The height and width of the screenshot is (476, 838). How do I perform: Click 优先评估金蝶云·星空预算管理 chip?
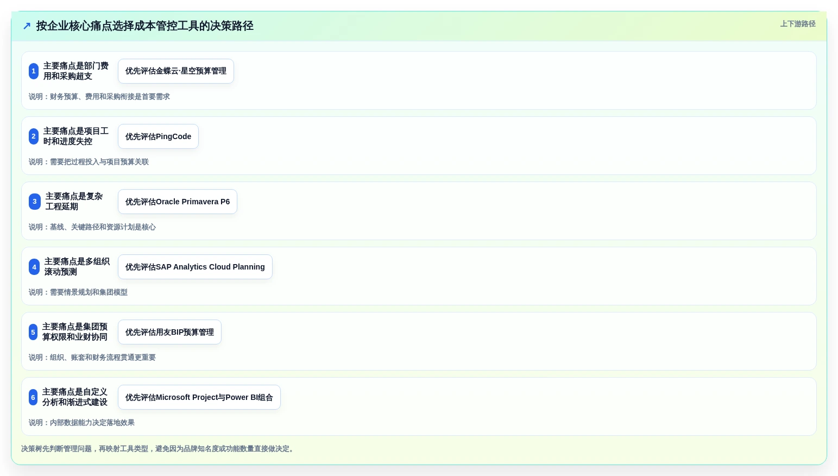(x=176, y=71)
